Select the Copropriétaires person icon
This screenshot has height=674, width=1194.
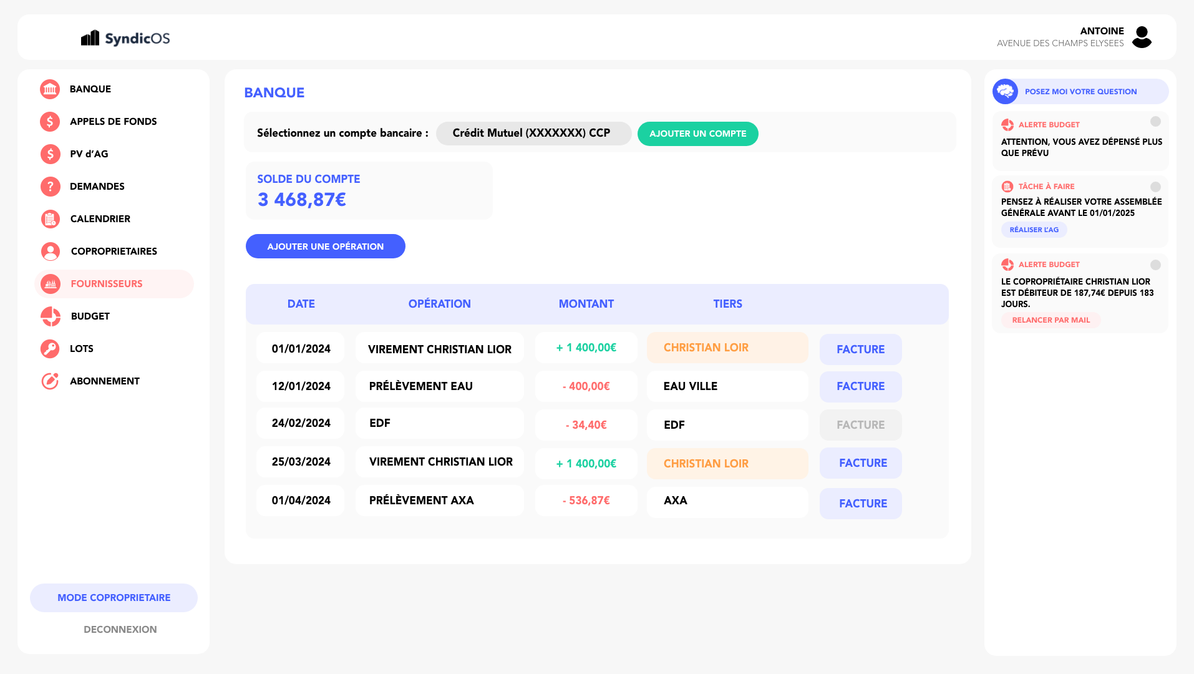tap(50, 252)
